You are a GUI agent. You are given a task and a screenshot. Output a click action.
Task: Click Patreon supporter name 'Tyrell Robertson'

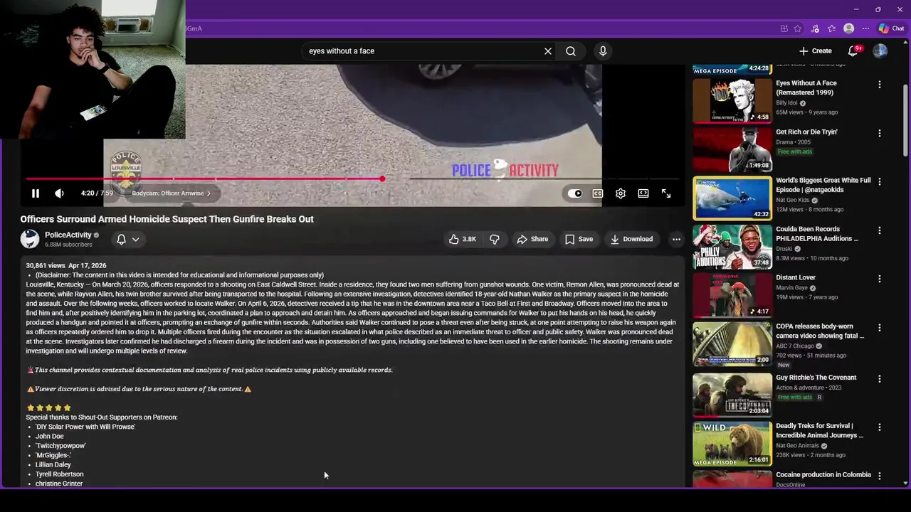click(60, 474)
